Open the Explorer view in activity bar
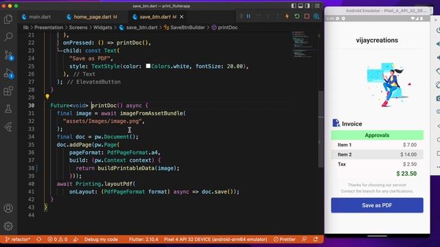 click(8, 19)
